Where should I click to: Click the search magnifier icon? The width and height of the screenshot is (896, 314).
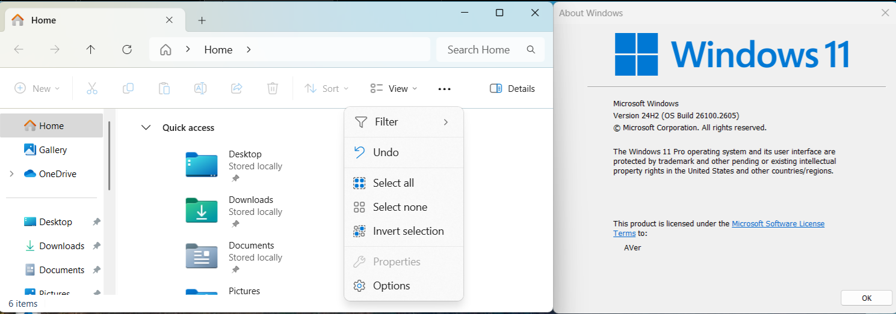pyautogui.click(x=531, y=50)
